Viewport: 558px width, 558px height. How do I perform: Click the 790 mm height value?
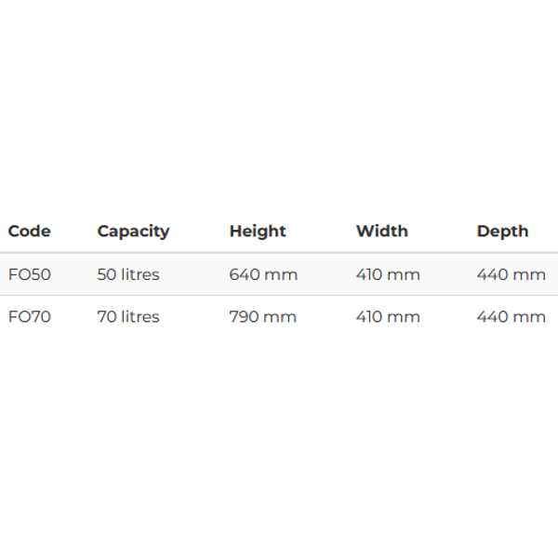263,317
